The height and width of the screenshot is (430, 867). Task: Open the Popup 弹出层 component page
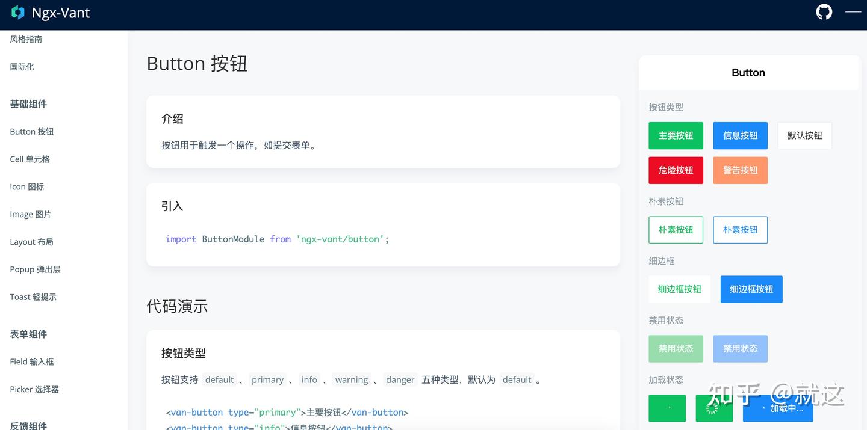34,269
